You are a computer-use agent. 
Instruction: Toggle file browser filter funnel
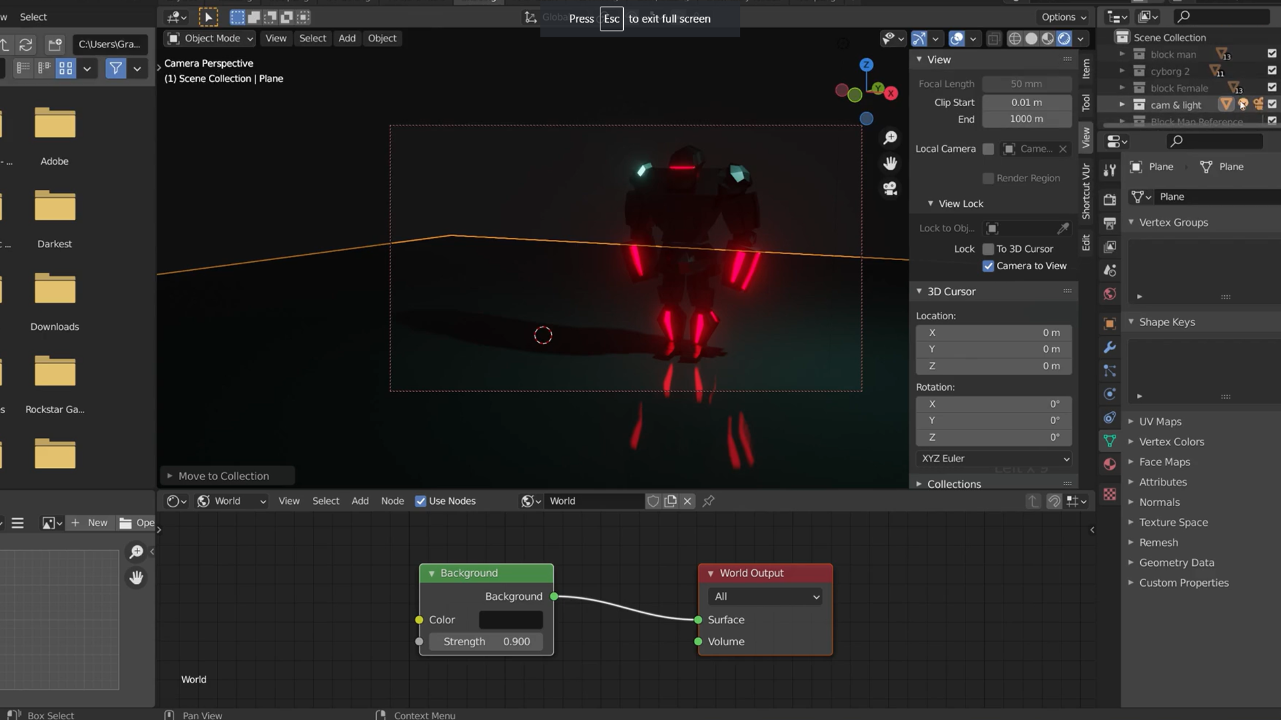point(115,68)
